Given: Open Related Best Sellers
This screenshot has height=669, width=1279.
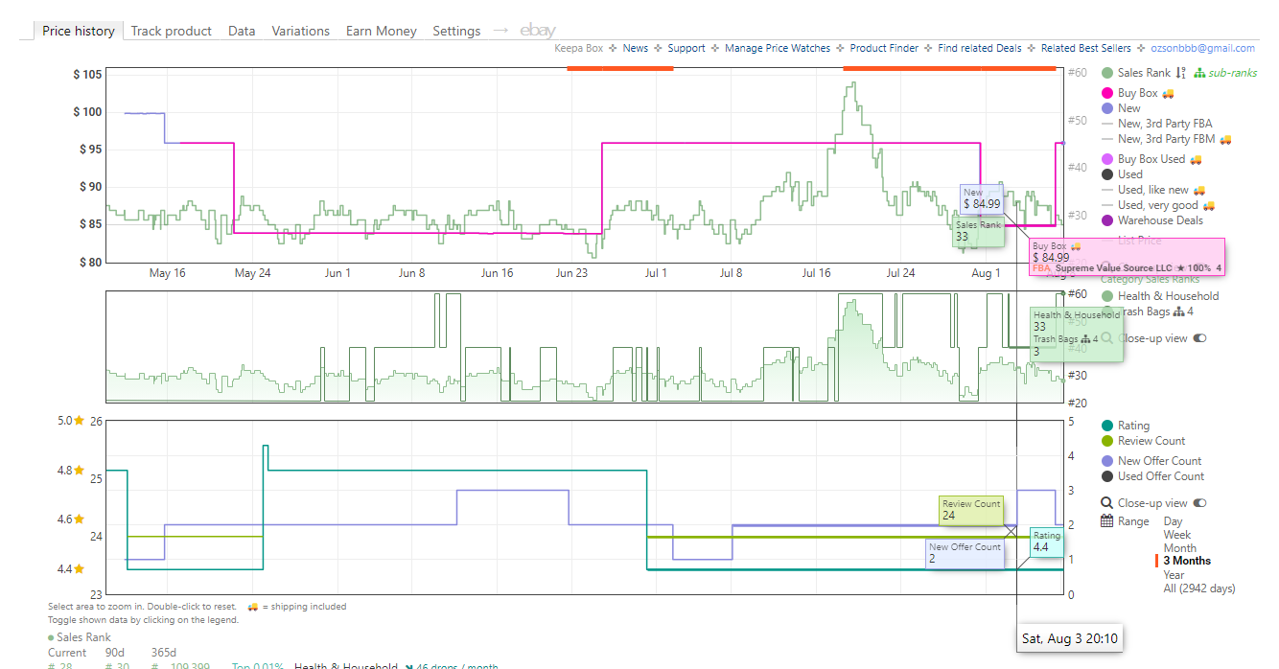Looking at the screenshot, I should (1086, 48).
